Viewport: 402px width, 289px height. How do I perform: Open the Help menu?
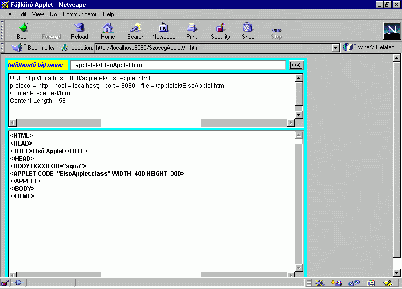point(108,14)
